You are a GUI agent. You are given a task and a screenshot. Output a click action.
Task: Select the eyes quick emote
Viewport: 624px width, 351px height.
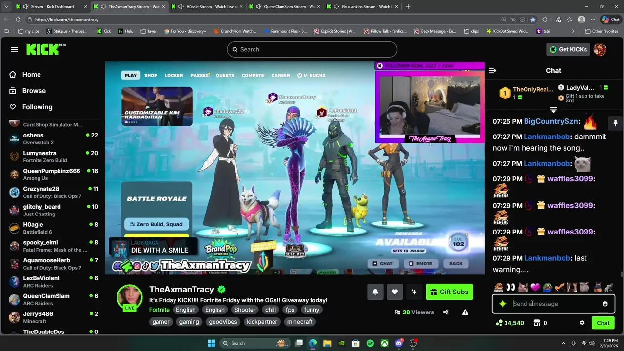pyautogui.click(x=510, y=288)
